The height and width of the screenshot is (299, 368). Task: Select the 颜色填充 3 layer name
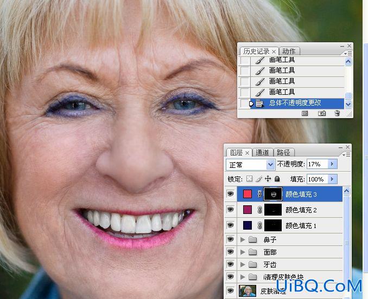(301, 194)
